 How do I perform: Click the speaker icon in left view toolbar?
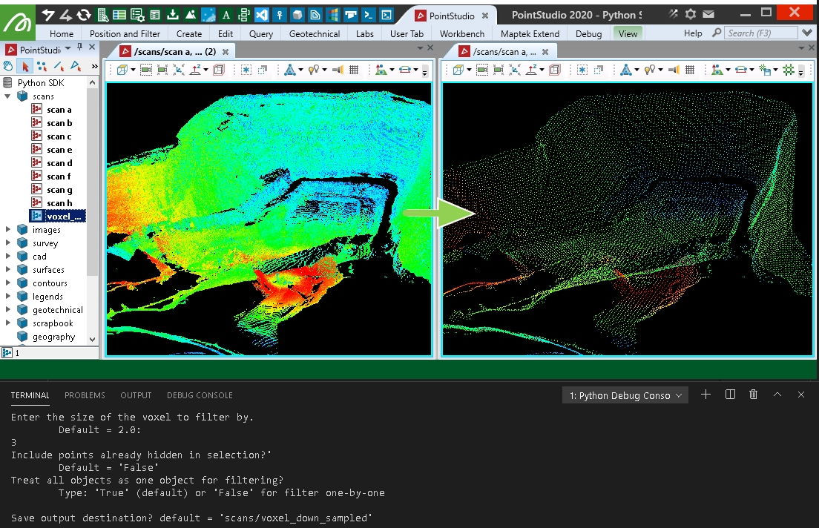[x=338, y=70]
